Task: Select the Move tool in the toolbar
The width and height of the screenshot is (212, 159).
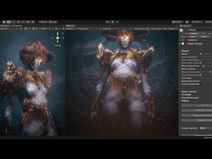Action: point(9,22)
